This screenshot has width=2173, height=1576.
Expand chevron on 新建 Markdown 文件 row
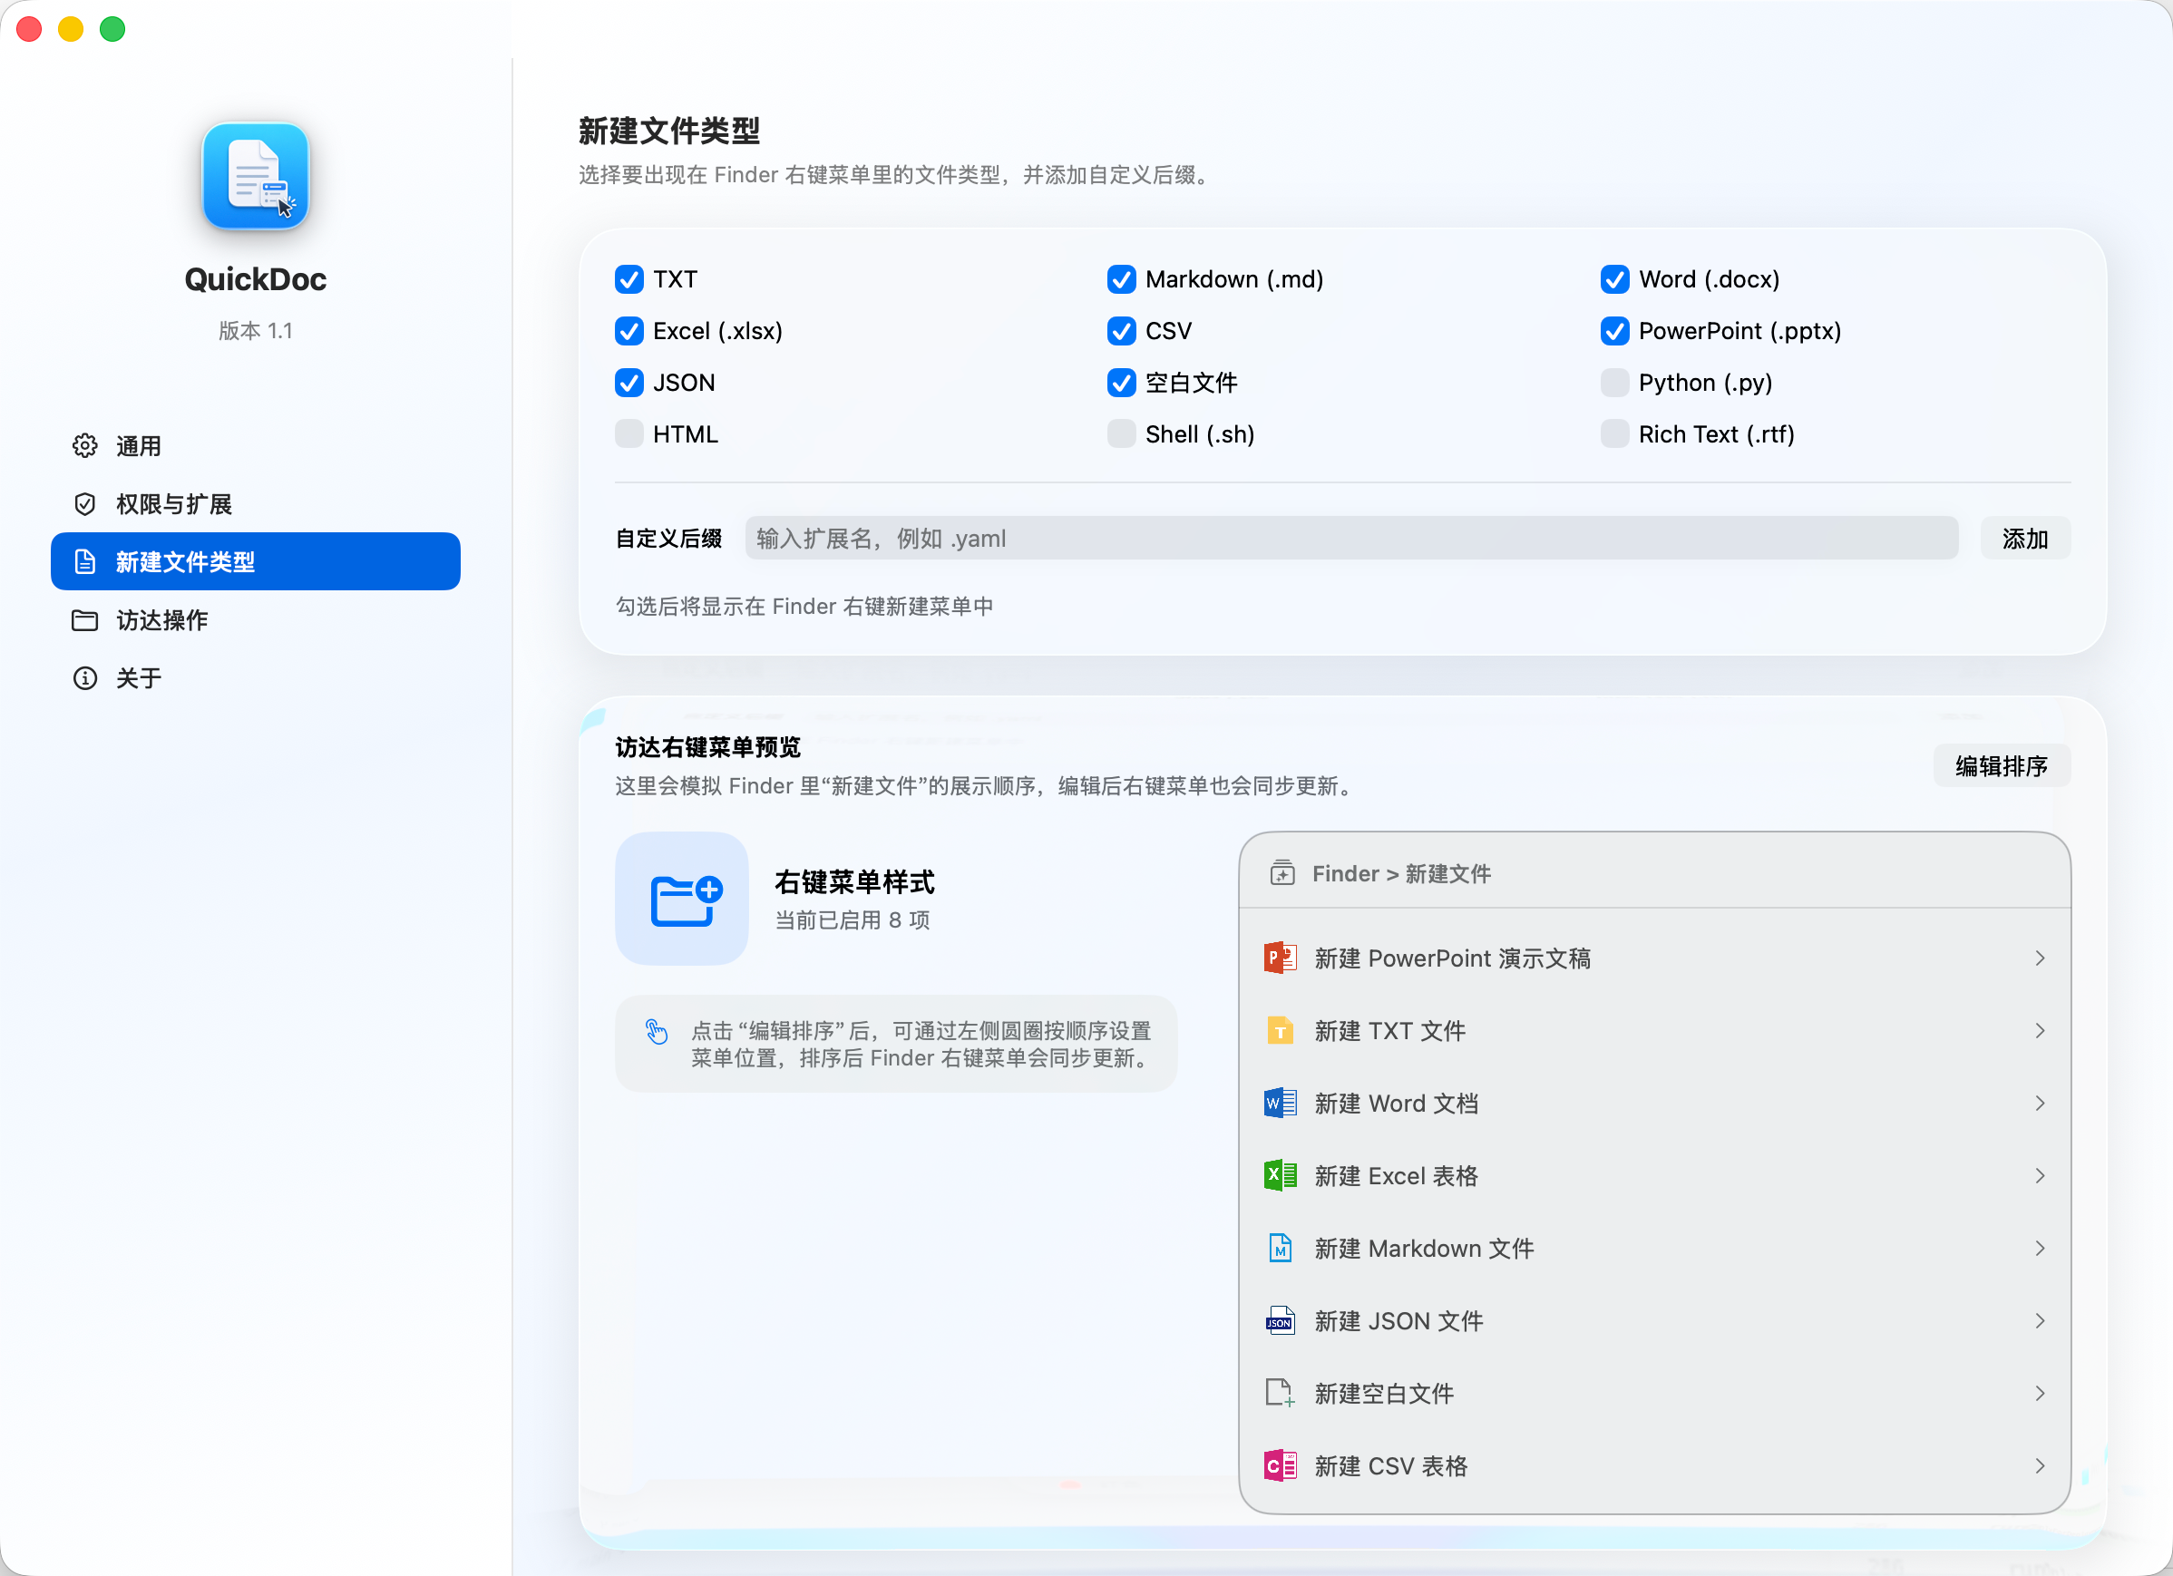2041,1249
